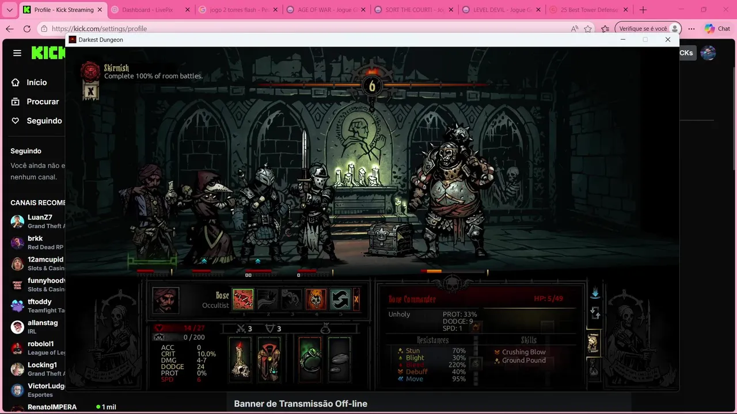Reload the page with refresh button
This screenshot has height=414, width=737.
point(27,29)
